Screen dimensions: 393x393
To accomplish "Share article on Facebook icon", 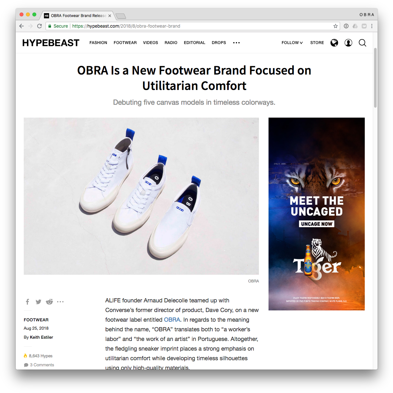I will (x=28, y=302).
